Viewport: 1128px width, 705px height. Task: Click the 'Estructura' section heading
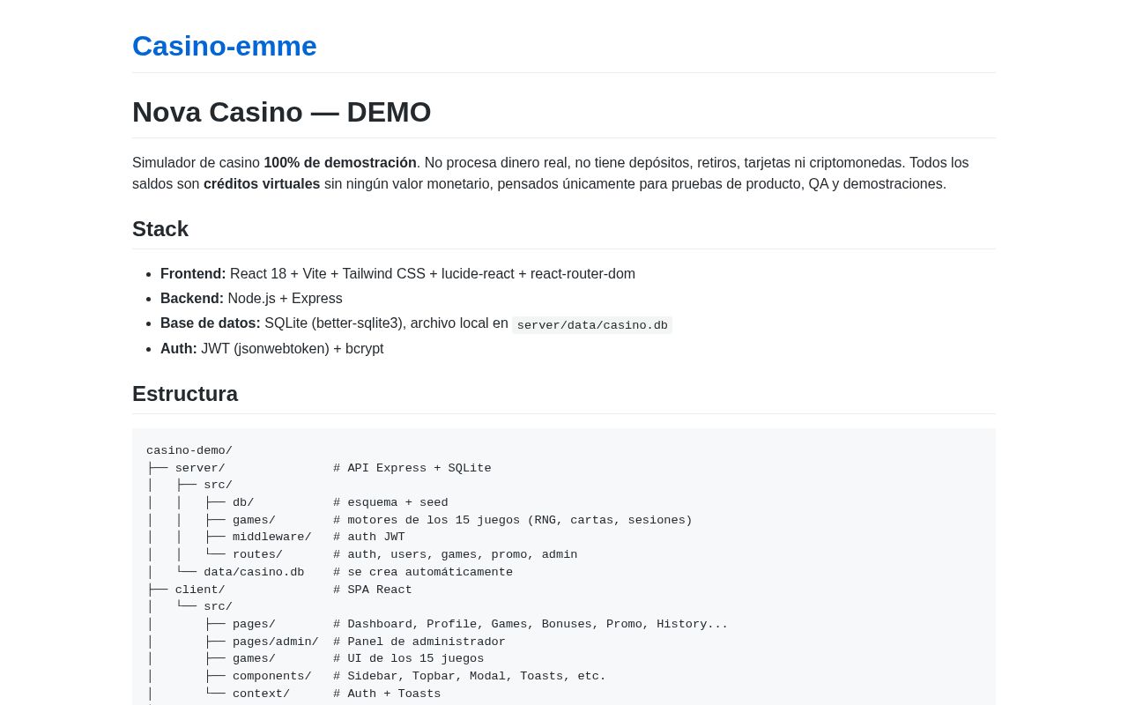tap(185, 394)
